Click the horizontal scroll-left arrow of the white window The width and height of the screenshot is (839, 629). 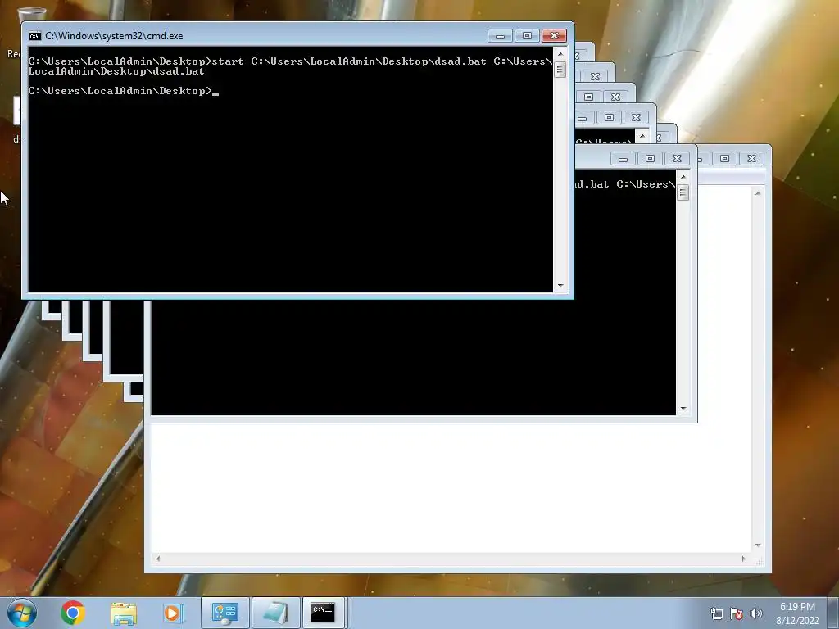157,559
